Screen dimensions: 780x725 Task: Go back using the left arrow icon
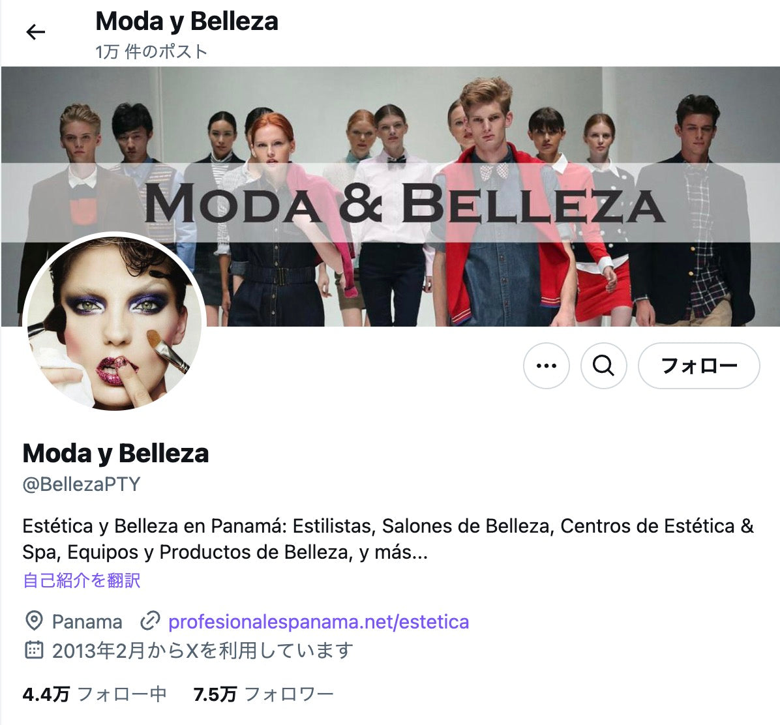click(35, 33)
